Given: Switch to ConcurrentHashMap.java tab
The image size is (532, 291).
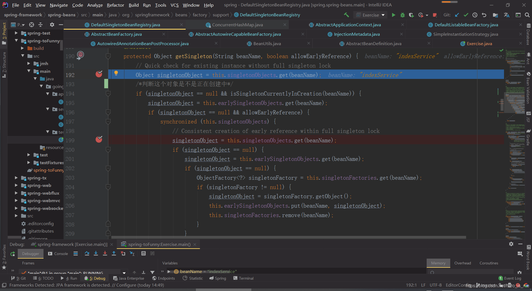Looking at the screenshot, I should tap(237, 25).
